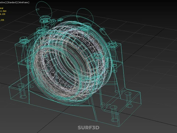177x133 pixels.
Task: Click the 11.569 statistics value
Action: click(x=3, y=11)
